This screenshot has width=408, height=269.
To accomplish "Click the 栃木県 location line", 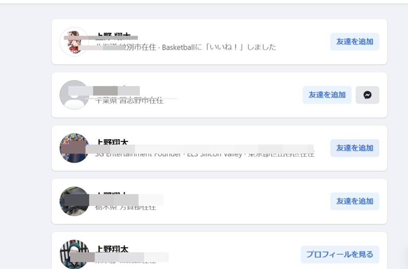I will point(126,207).
